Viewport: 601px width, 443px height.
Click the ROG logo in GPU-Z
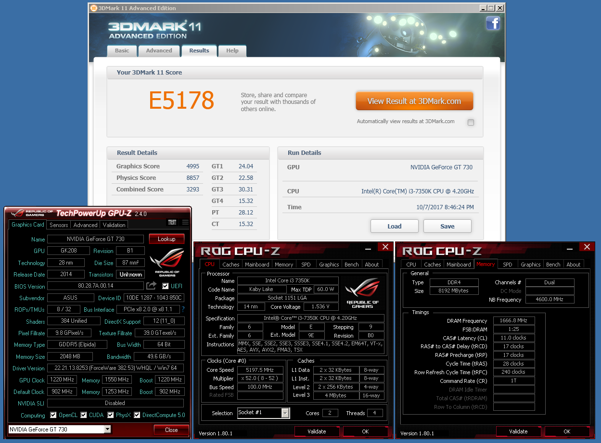[166, 263]
